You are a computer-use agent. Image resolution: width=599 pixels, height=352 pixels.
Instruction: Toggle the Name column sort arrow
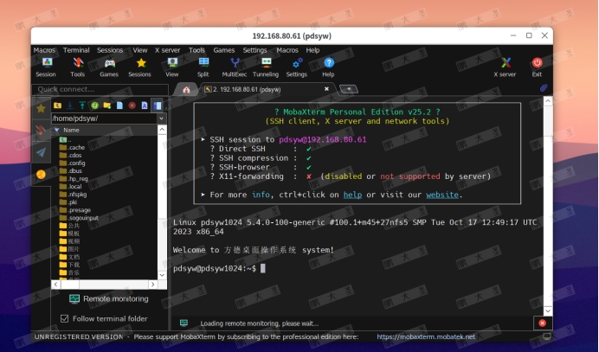[57, 131]
